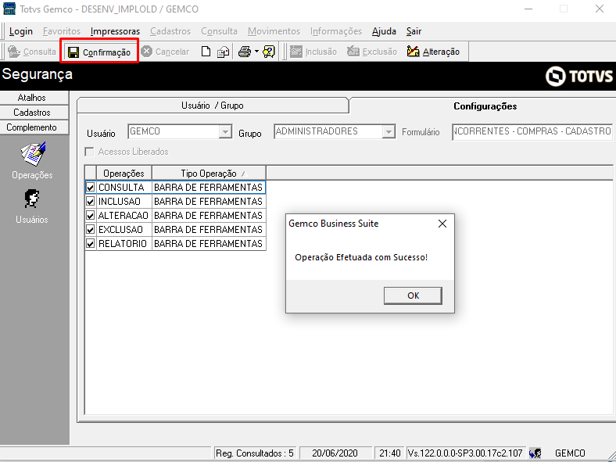Open the Login menu
The image size is (616, 462).
click(x=21, y=31)
